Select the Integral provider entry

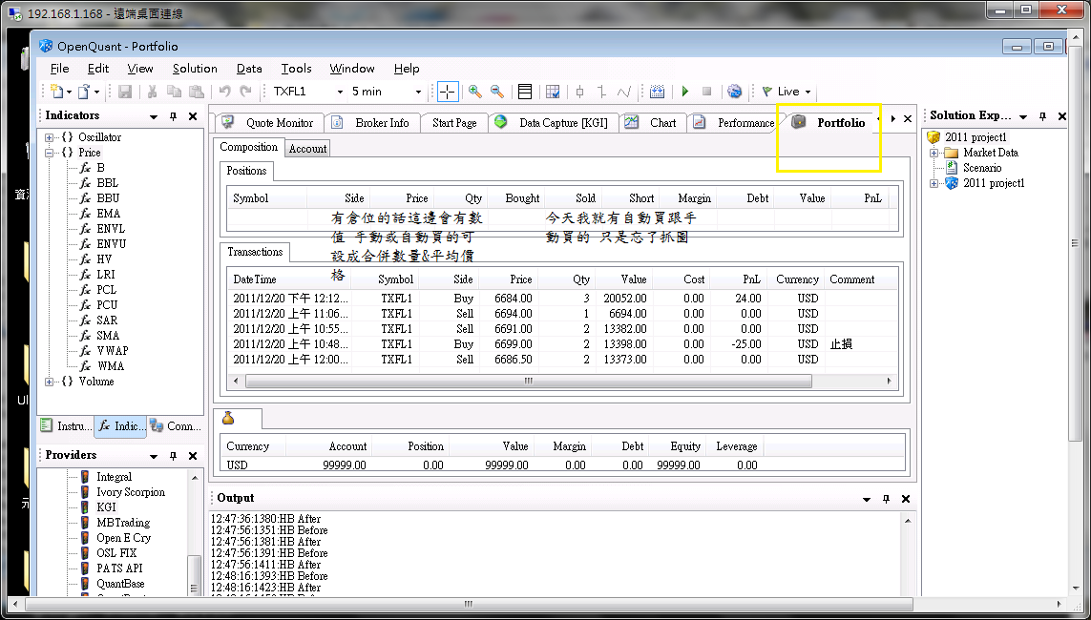coord(114,477)
